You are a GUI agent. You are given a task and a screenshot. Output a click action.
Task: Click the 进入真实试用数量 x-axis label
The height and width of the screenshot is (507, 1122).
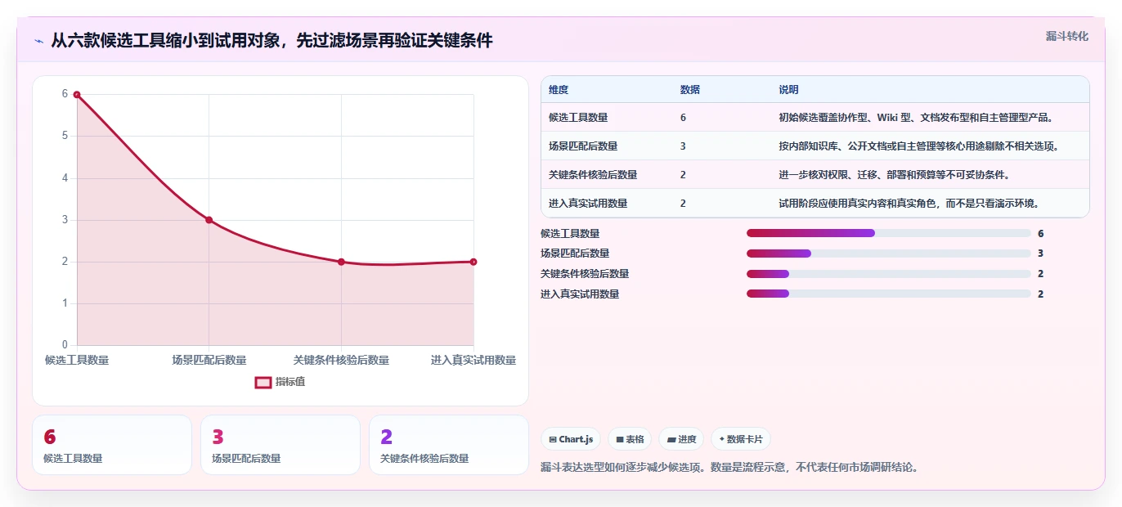[x=473, y=360]
